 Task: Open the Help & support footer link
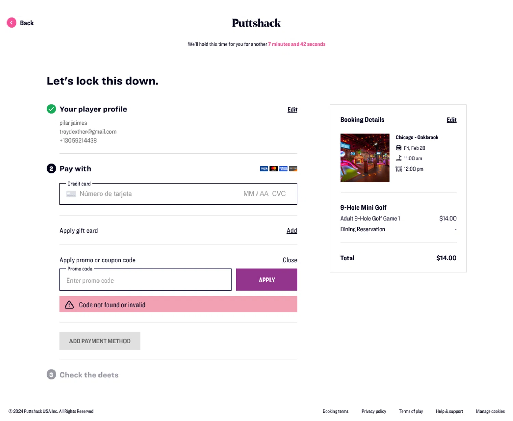449,411
